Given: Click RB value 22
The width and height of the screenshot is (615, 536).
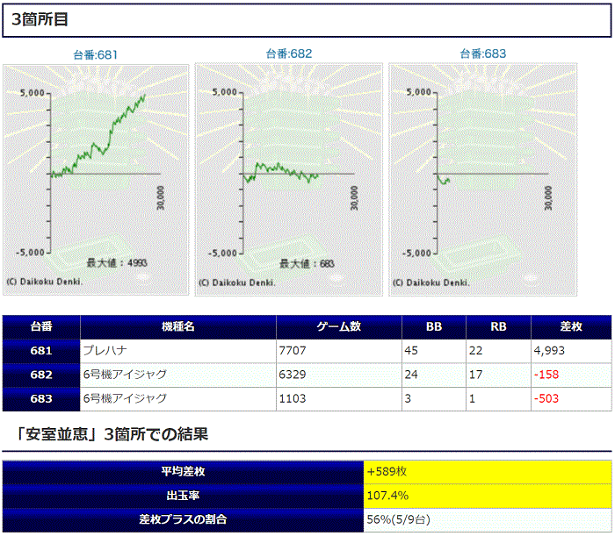Looking at the screenshot, I should point(498,351).
